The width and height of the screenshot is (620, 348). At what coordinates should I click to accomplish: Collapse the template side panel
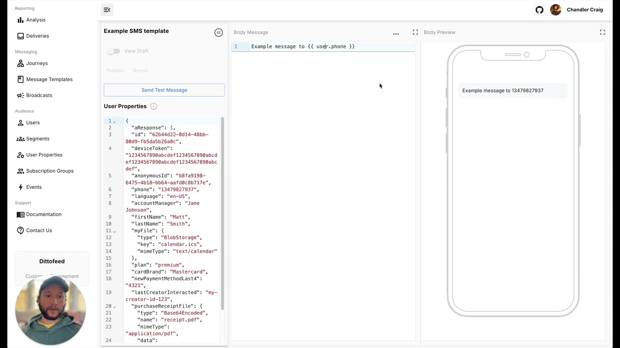[218, 32]
